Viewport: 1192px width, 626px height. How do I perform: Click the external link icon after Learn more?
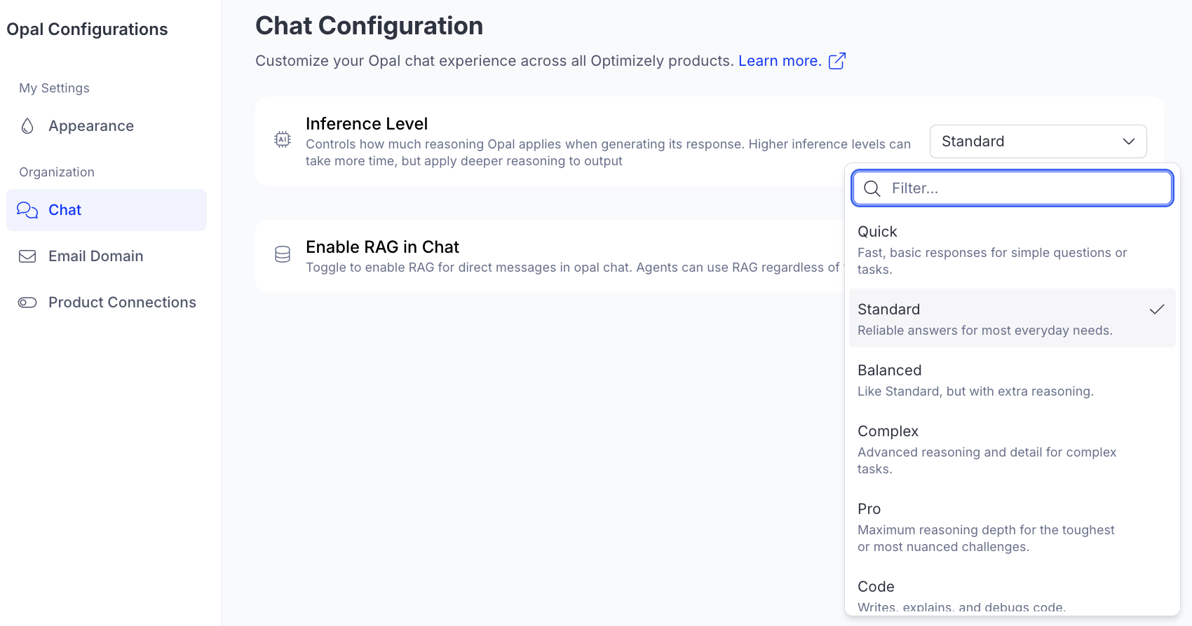[837, 61]
